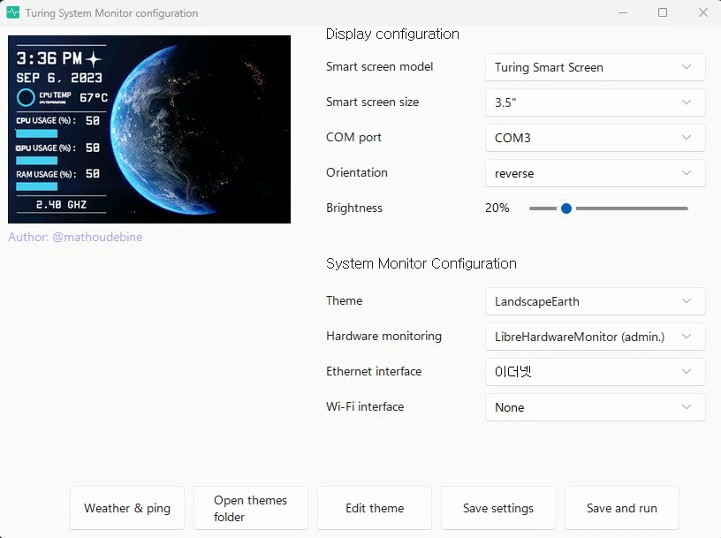Expand the Smart screen size combo box
The width and height of the screenshot is (721, 538).
coord(595,102)
